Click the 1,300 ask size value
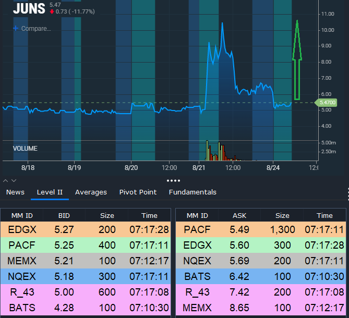 282,229
